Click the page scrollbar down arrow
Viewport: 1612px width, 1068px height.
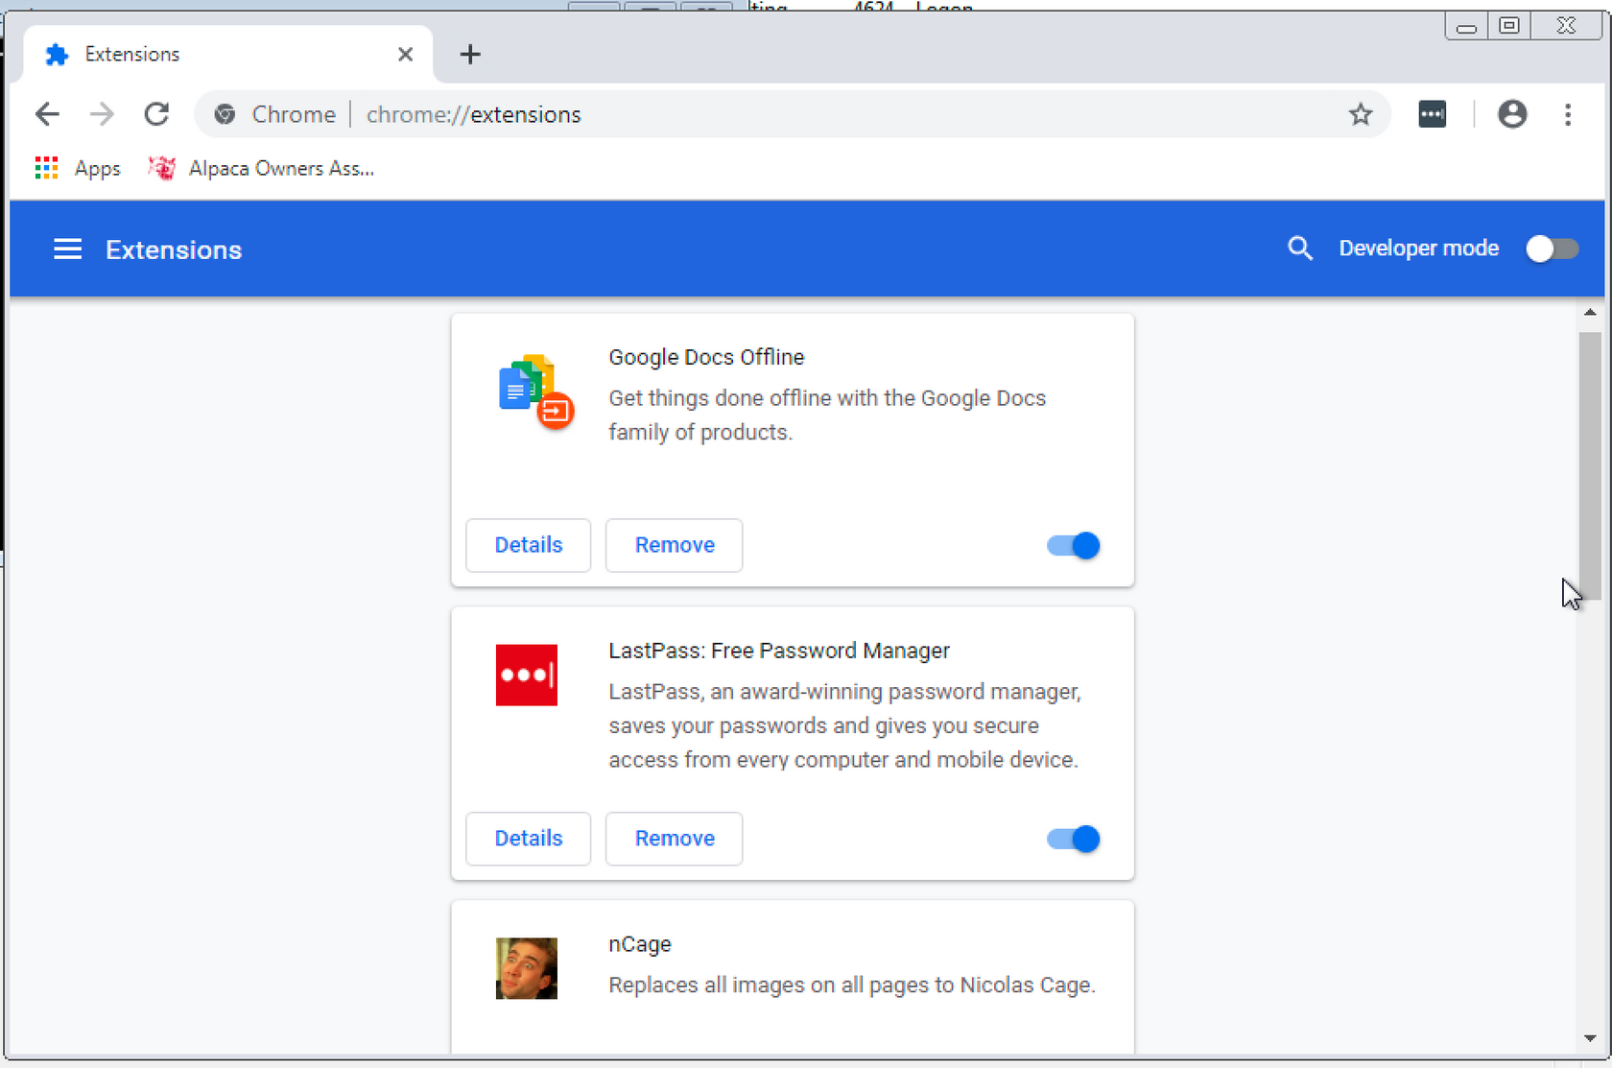[x=1590, y=1038]
